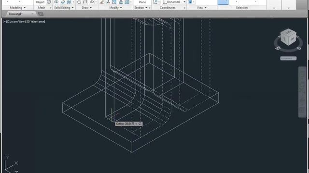The image size is (309, 173).
Task: Click the UCS icon in Coordinates panel
Action: [x=155, y=2]
